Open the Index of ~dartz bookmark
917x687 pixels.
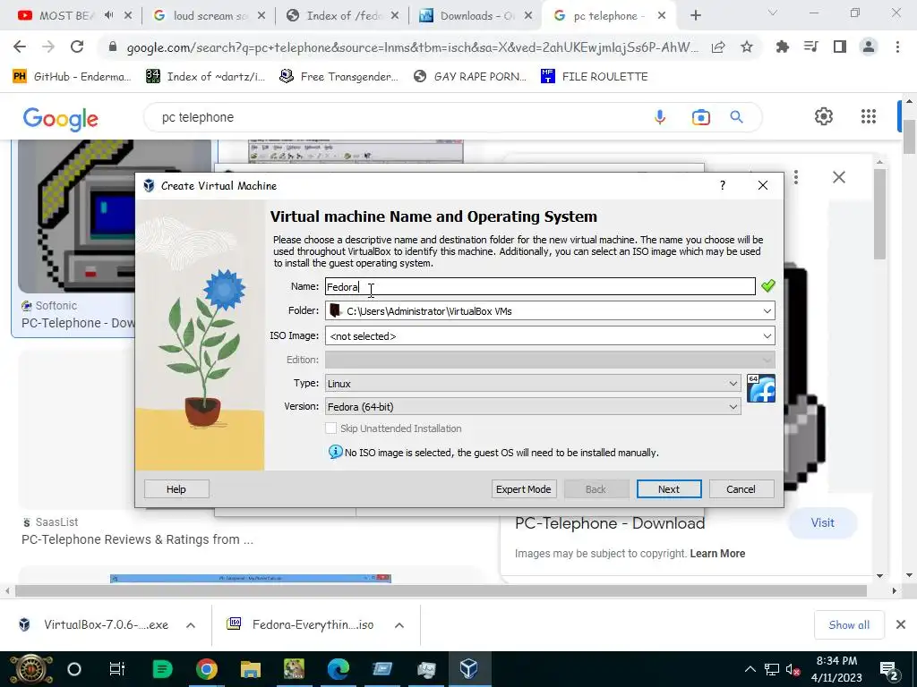[x=205, y=77]
